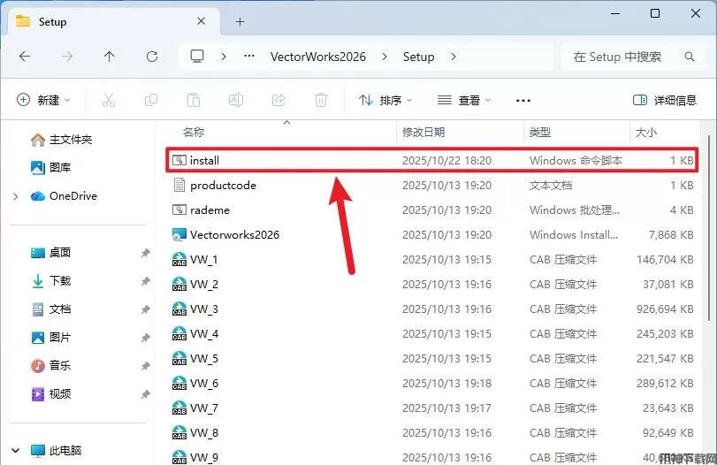The height and width of the screenshot is (465, 717).
Task: Click the Rename icon in toolbar
Action: pyautogui.click(x=236, y=100)
